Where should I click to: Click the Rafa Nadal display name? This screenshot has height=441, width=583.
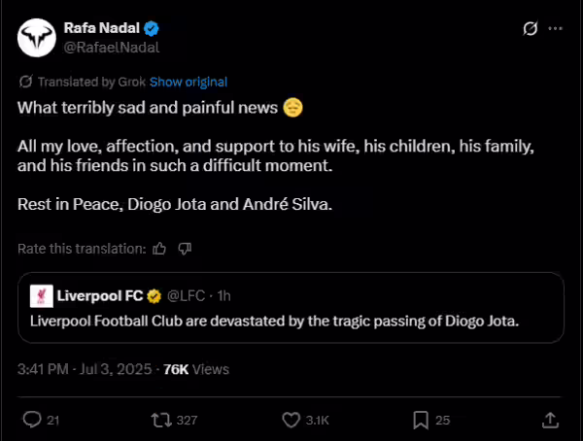click(x=101, y=28)
